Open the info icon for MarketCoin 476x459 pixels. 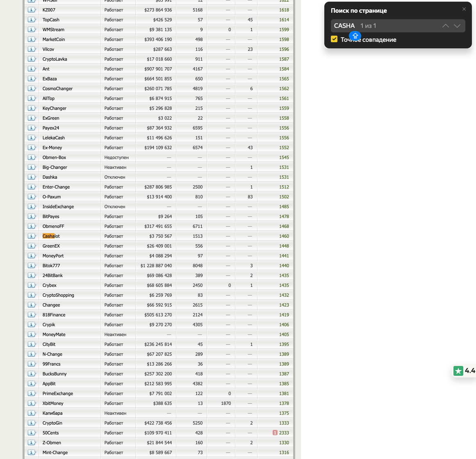pos(32,39)
